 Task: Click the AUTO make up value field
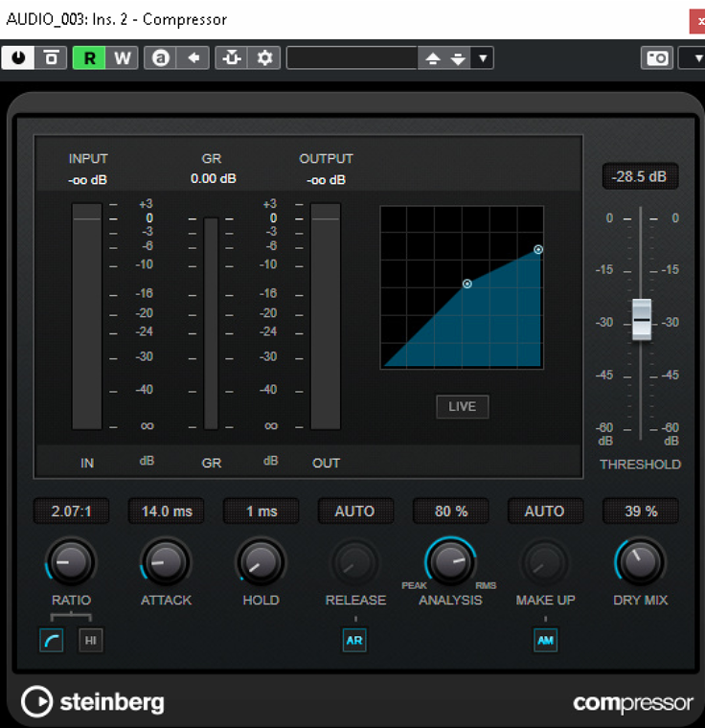(x=545, y=512)
